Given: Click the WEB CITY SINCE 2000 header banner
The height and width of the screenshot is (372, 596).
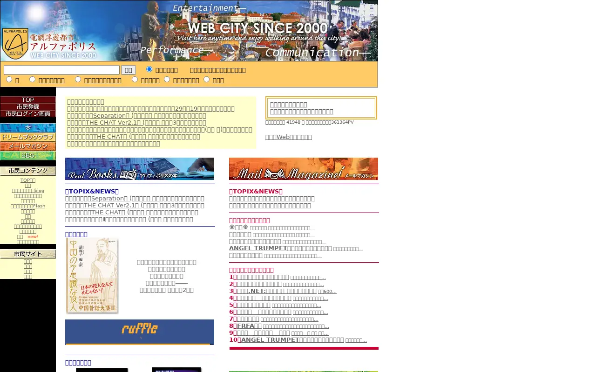Looking at the screenshot, I should 189,31.
